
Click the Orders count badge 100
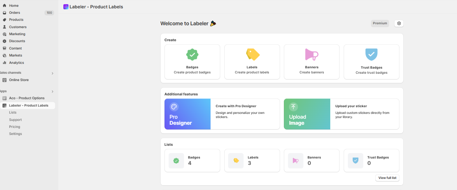tap(49, 13)
